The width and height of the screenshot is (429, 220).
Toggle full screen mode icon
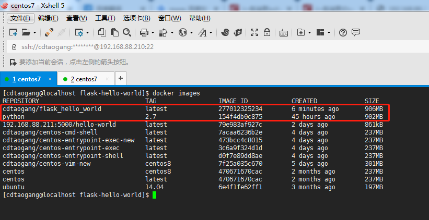point(254,33)
